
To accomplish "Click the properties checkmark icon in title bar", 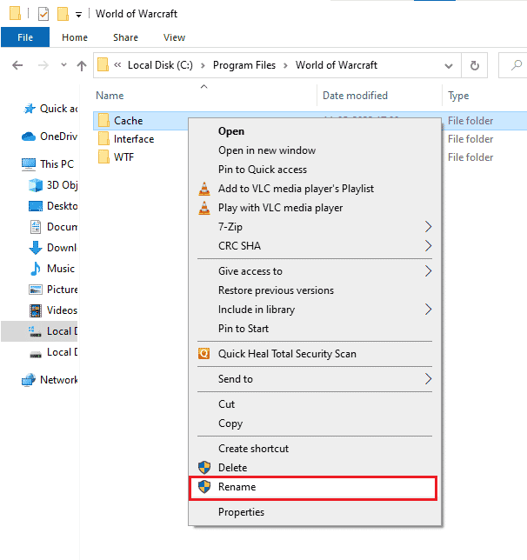I will click(43, 14).
